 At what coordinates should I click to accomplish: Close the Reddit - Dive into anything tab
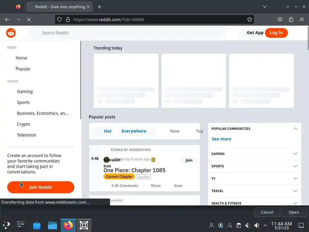(x=88, y=7)
